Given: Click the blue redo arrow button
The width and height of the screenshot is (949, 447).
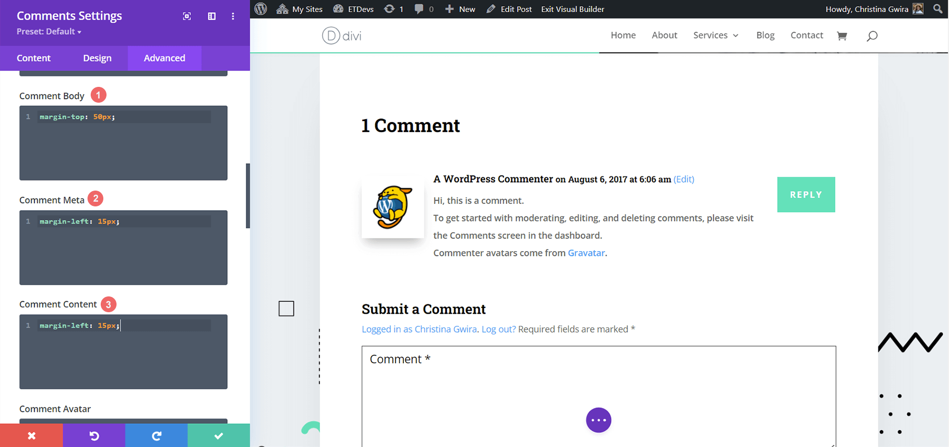Looking at the screenshot, I should point(157,435).
